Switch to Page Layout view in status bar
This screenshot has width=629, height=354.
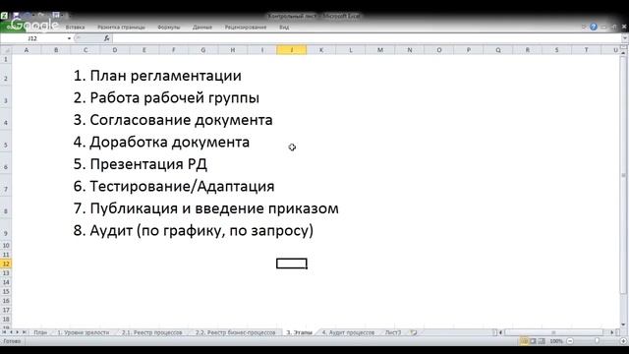pos(533,341)
